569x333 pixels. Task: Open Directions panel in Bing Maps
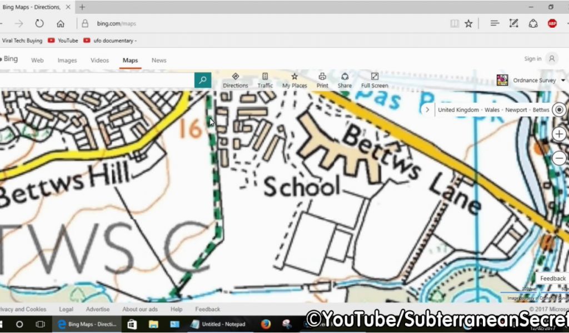(x=236, y=80)
